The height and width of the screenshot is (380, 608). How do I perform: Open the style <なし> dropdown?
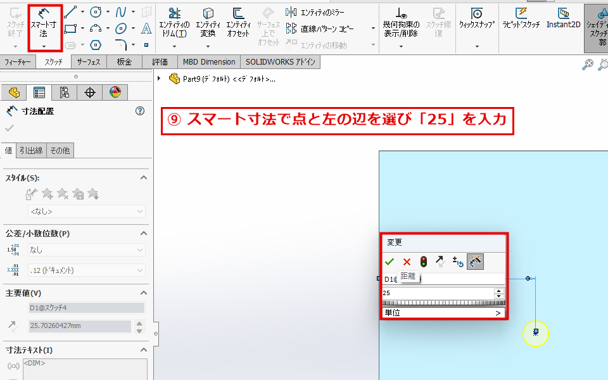click(x=87, y=212)
